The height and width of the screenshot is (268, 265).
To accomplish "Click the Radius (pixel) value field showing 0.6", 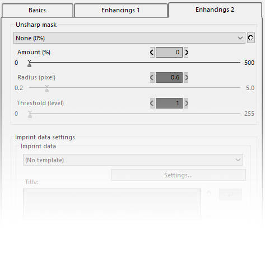I will [169, 77].
